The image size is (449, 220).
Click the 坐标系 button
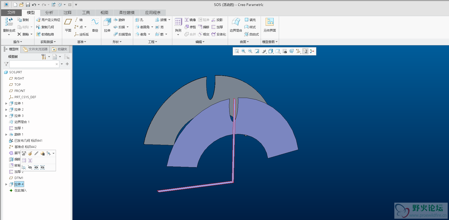pyautogui.click(x=82, y=34)
